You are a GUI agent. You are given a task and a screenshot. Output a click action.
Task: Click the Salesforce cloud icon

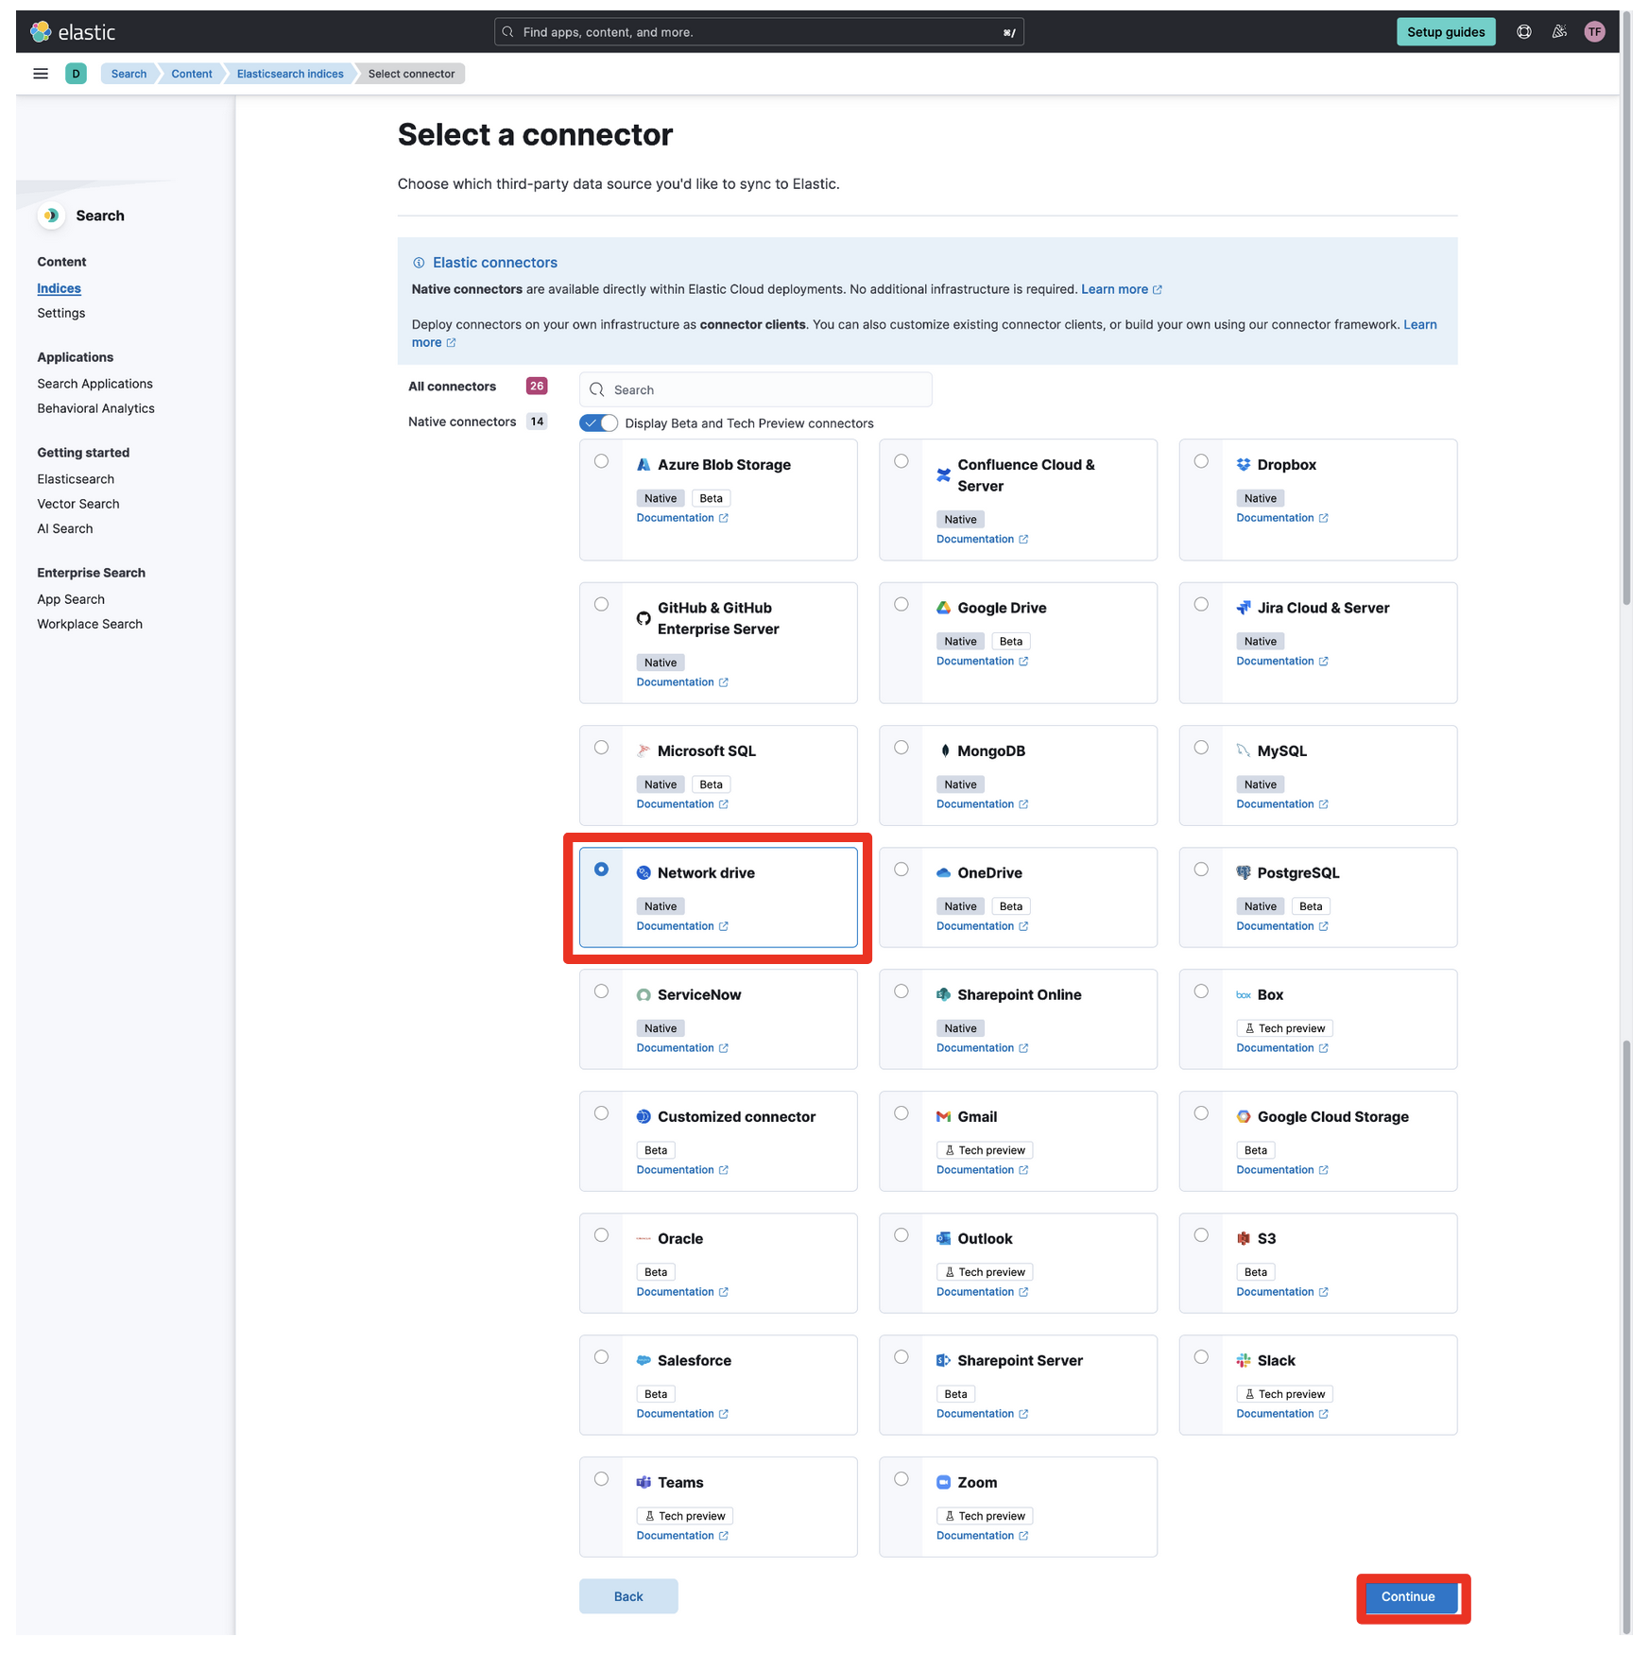coord(644,1360)
